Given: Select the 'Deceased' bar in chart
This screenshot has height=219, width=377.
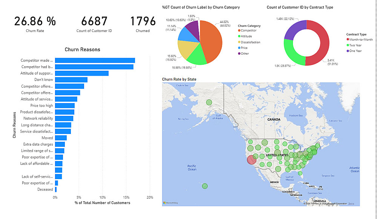Looking at the screenshot, I should 56,190.
